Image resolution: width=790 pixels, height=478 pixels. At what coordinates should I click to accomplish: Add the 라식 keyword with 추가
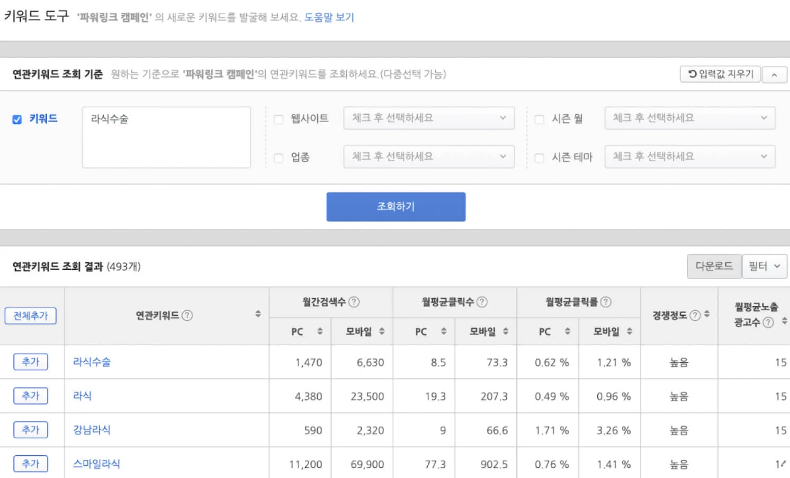pyautogui.click(x=31, y=396)
